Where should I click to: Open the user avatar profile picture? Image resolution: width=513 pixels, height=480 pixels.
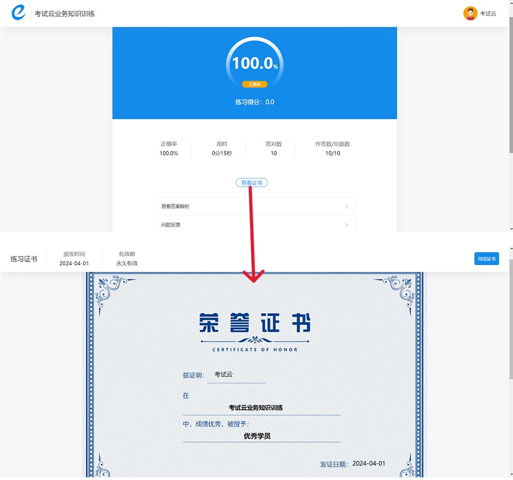[x=470, y=14]
